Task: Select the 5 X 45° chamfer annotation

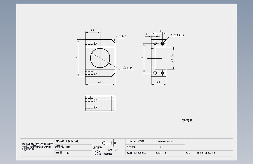Action: coord(121,36)
